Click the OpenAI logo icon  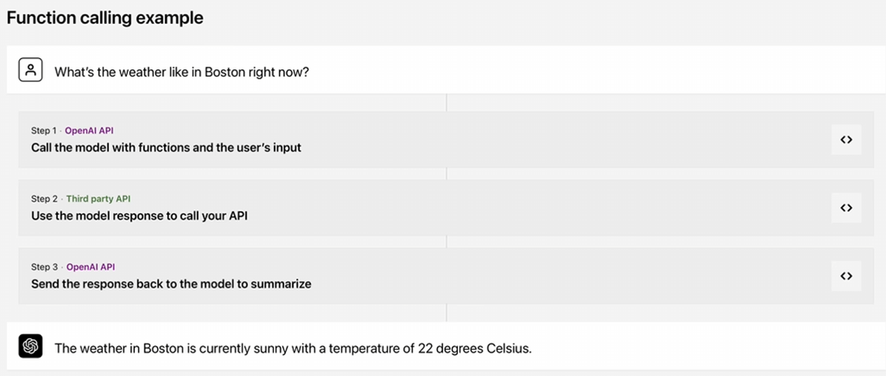[31, 346]
